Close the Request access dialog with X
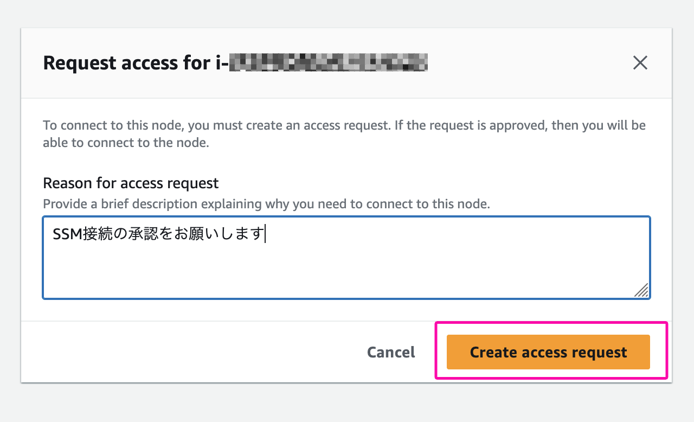Image resolution: width=694 pixels, height=422 pixels. coord(640,63)
